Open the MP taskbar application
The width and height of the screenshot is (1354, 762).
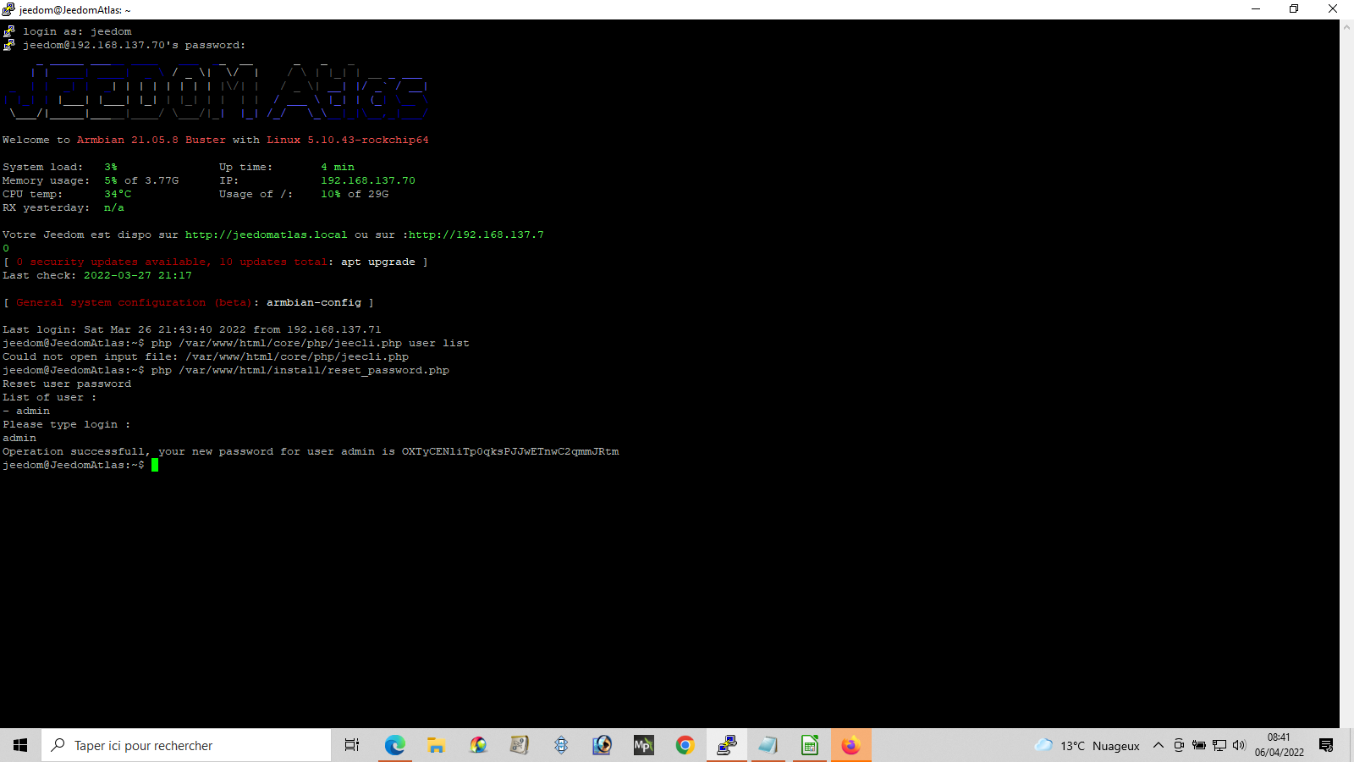(643, 745)
